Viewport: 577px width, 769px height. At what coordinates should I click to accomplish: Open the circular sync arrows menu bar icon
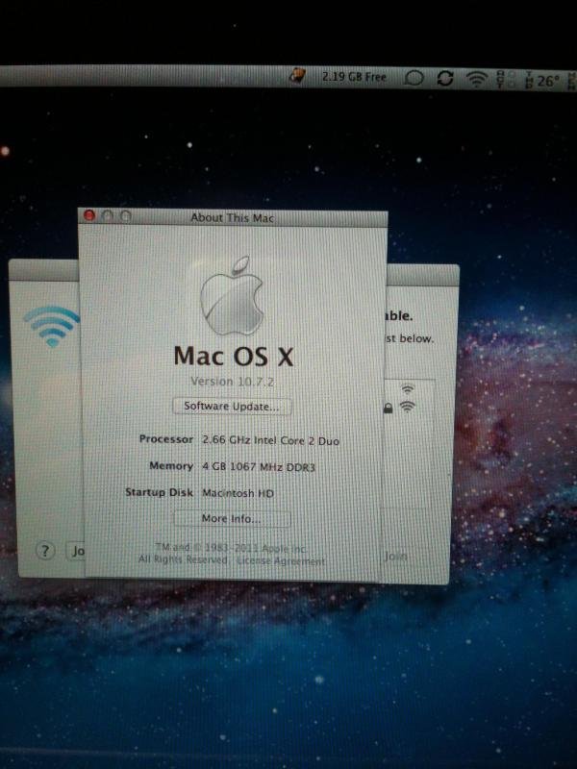point(445,78)
